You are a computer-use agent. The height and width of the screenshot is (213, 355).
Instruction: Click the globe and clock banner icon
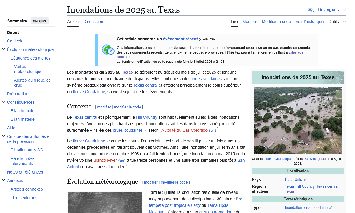108,50
